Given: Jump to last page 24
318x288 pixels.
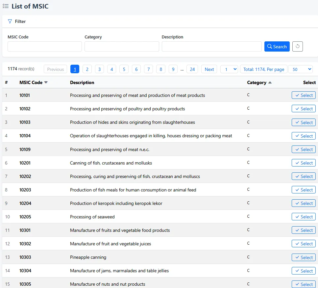Looking at the screenshot, I should pyautogui.click(x=192, y=69).
